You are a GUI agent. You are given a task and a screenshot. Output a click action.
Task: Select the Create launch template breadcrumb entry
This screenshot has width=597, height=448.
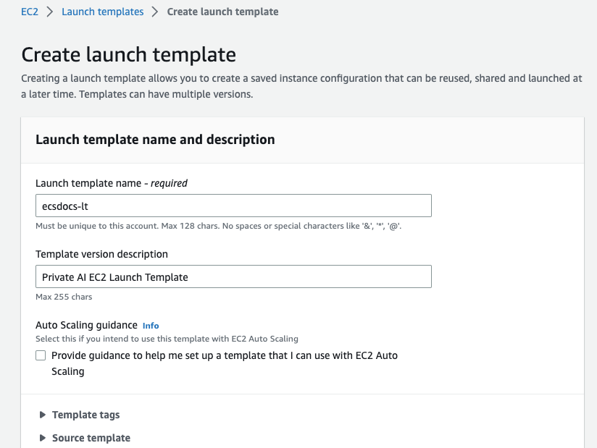click(x=222, y=12)
